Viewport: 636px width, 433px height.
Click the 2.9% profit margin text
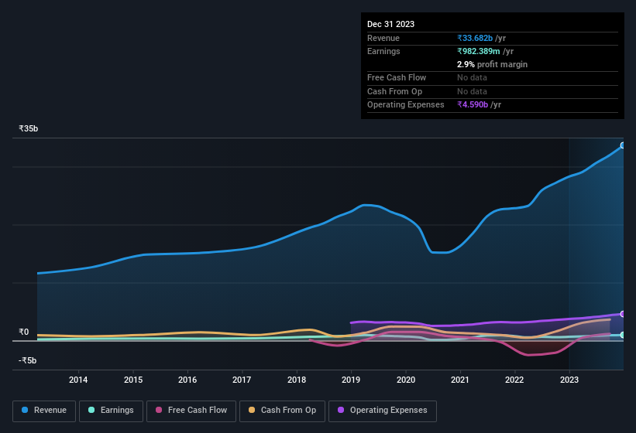coord(492,64)
